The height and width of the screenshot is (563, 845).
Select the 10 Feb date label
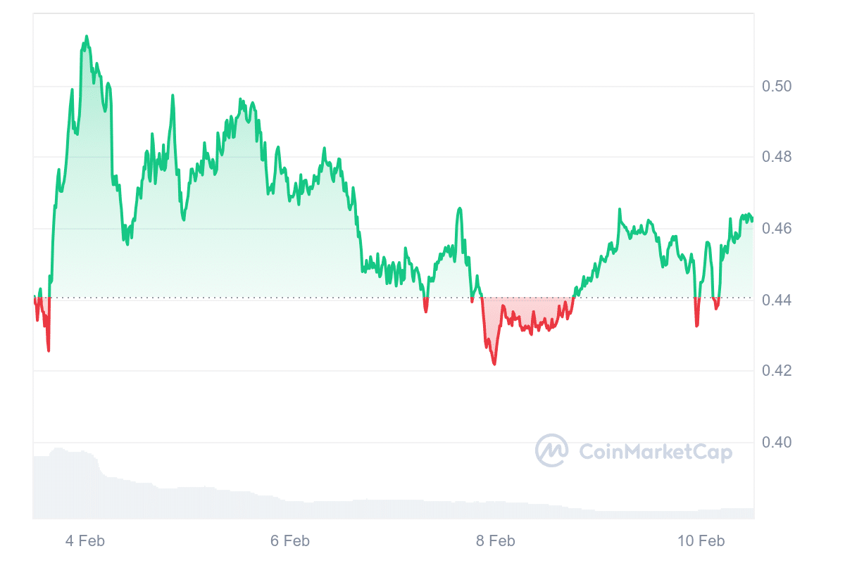pos(701,541)
